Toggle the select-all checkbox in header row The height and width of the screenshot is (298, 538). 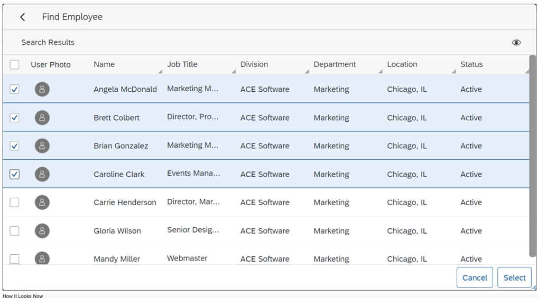[15, 64]
